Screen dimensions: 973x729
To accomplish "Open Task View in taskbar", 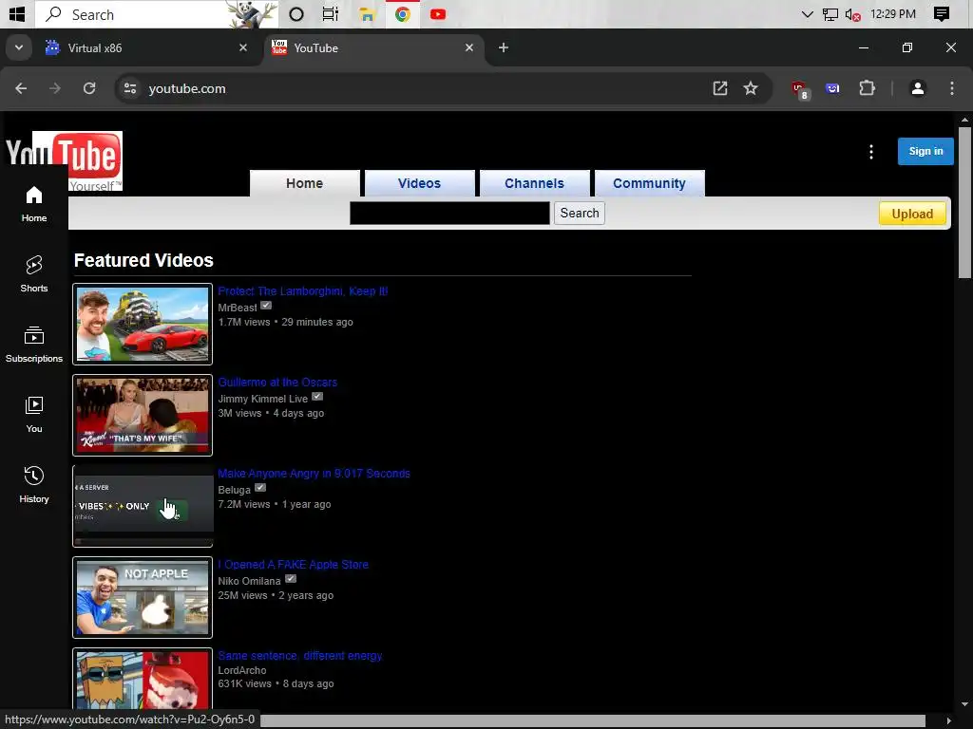I will (x=331, y=14).
